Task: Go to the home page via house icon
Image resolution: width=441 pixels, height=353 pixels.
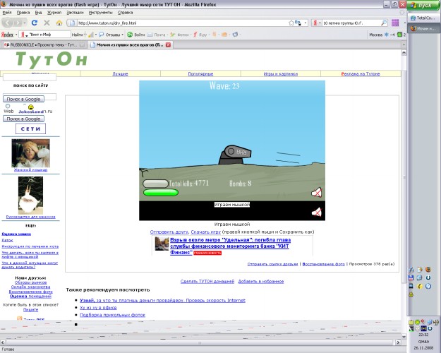Action: coord(59,23)
